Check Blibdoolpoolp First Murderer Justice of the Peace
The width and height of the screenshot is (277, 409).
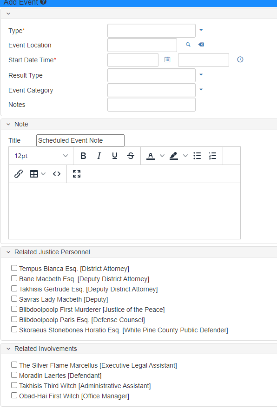click(14, 309)
